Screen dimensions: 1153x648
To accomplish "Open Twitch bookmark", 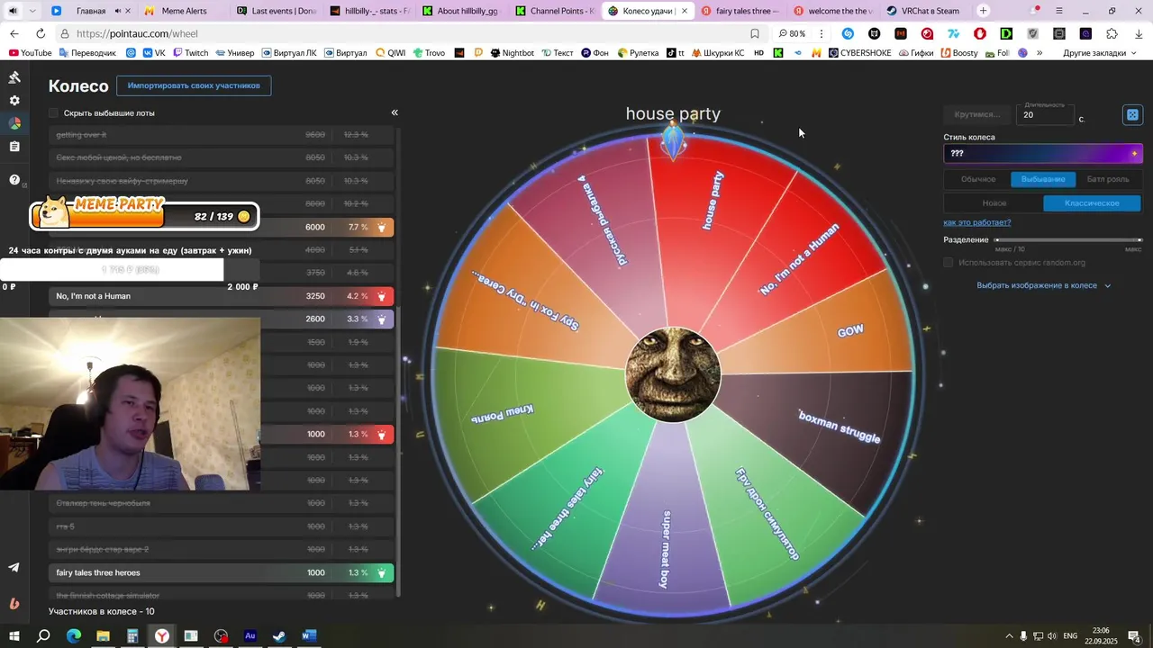I will (190, 53).
